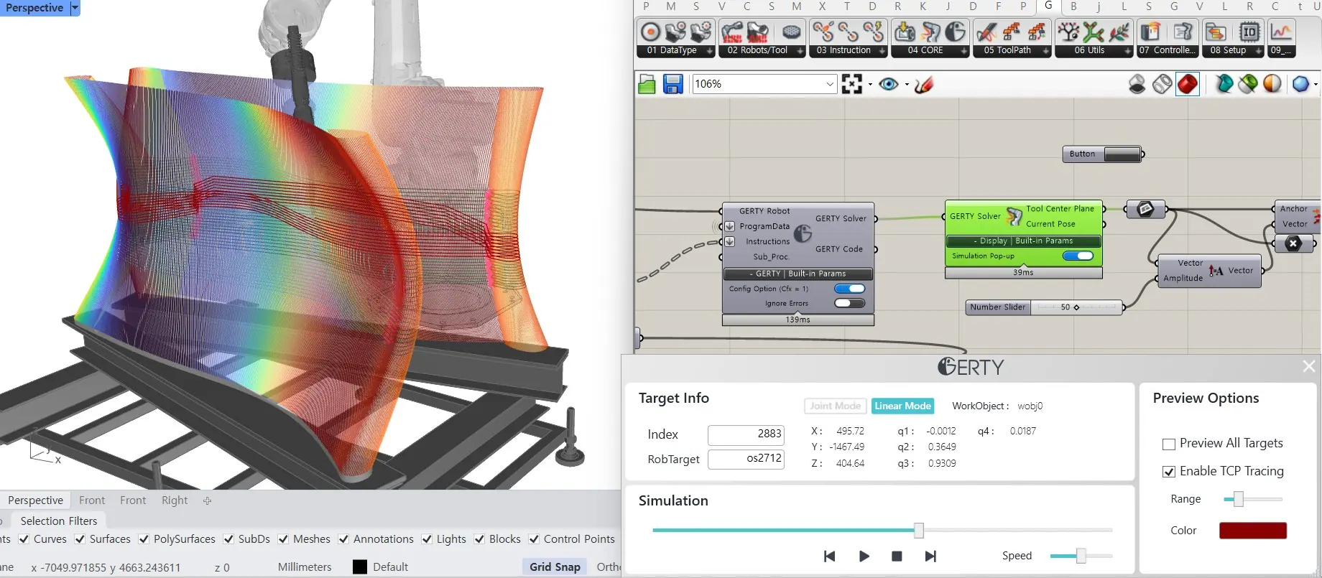Open the Perspective viewport title dropdown arrow
Screen dimensions: 1322x578
pyautogui.click(x=75, y=8)
